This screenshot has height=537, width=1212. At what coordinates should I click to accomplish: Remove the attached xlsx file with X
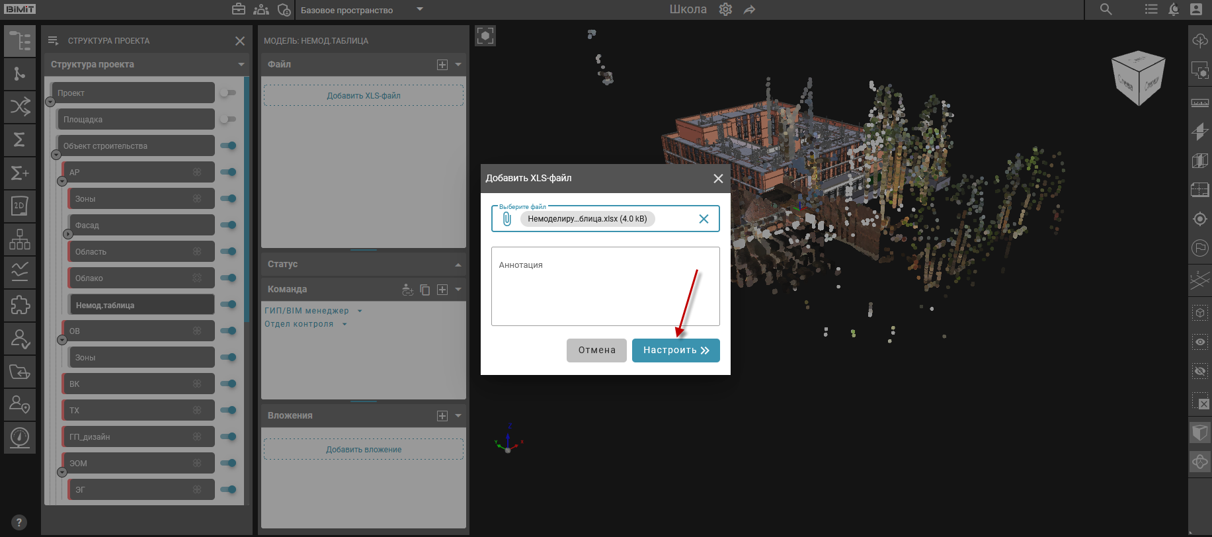pos(704,219)
